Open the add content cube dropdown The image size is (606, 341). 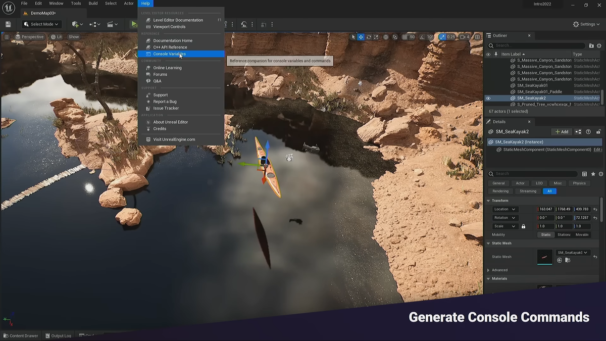pyautogui.click(x=77, y=24)
